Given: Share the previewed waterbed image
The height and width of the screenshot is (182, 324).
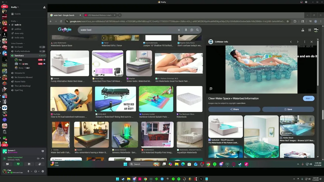Looking at the screenshot, I should click(234, 109).
